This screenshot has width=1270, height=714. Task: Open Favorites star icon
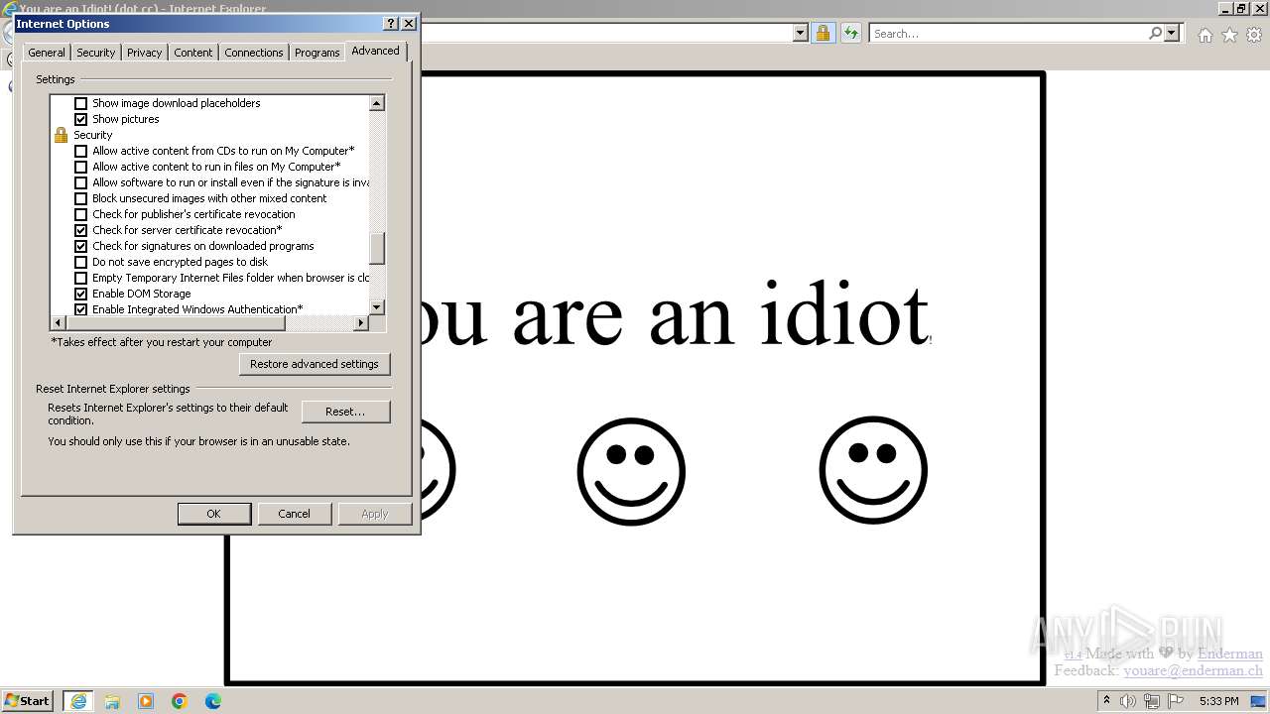click(x=1229, y=35)
